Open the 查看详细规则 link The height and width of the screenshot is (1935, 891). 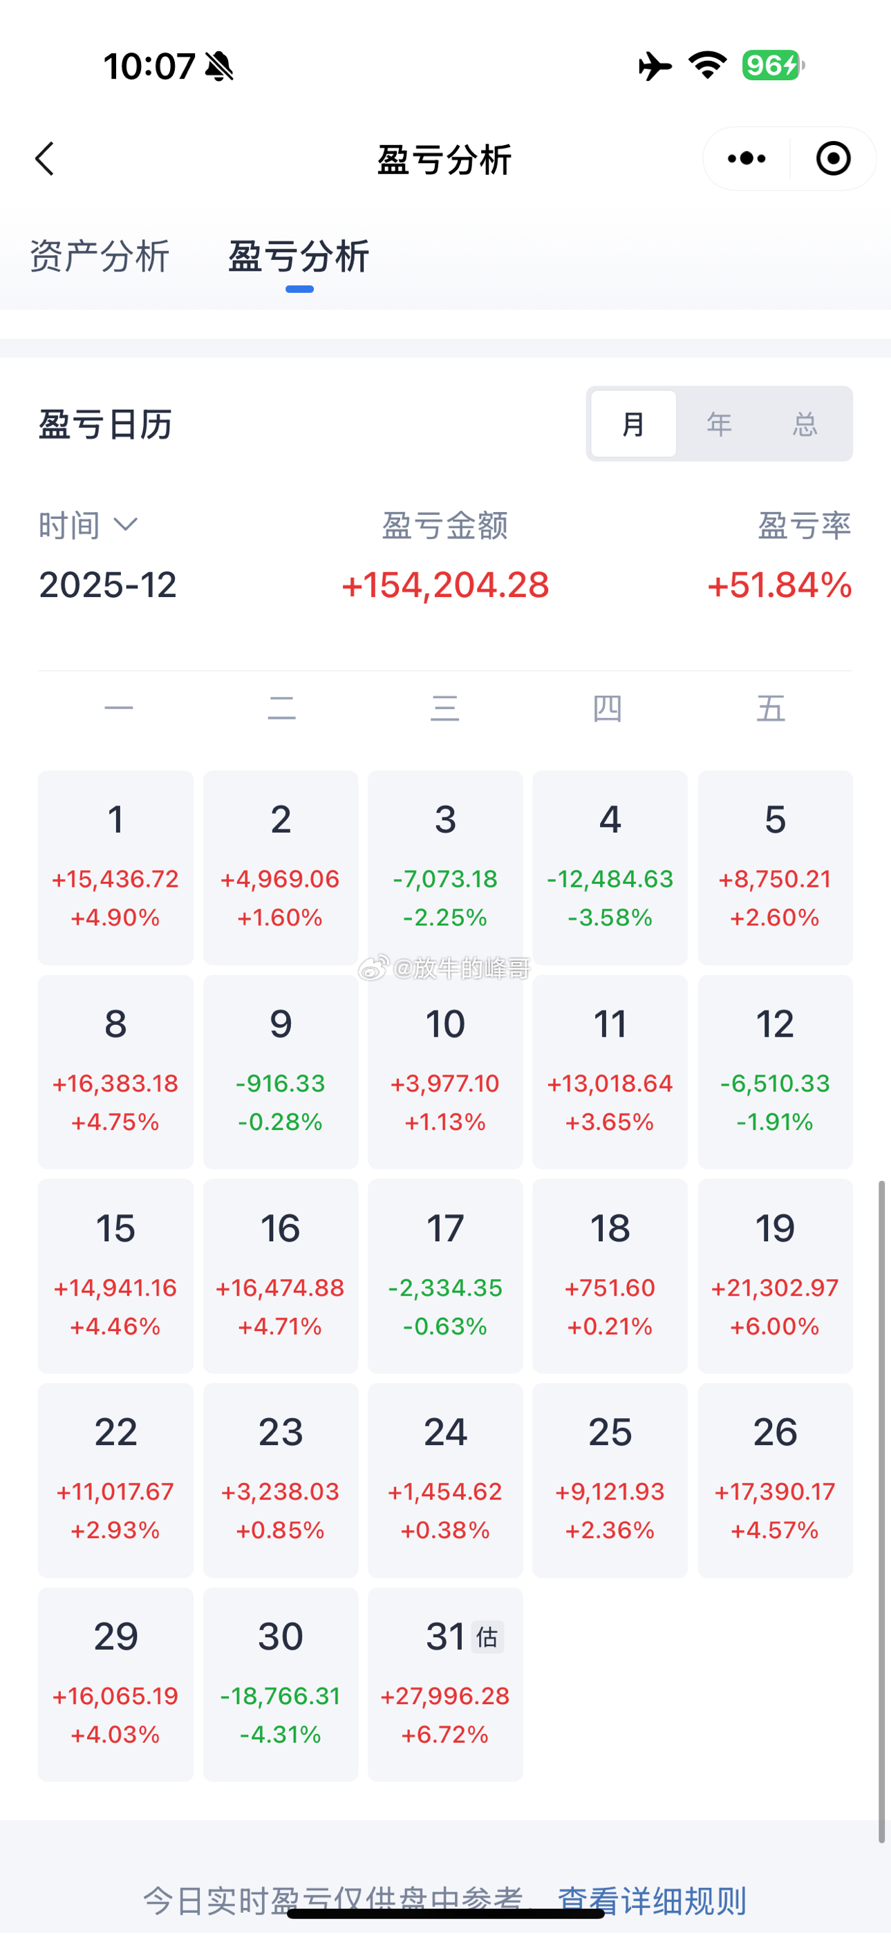click(651, 1900)
